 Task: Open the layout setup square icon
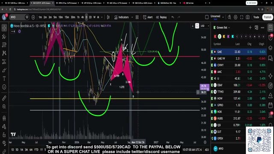point(207,17)
